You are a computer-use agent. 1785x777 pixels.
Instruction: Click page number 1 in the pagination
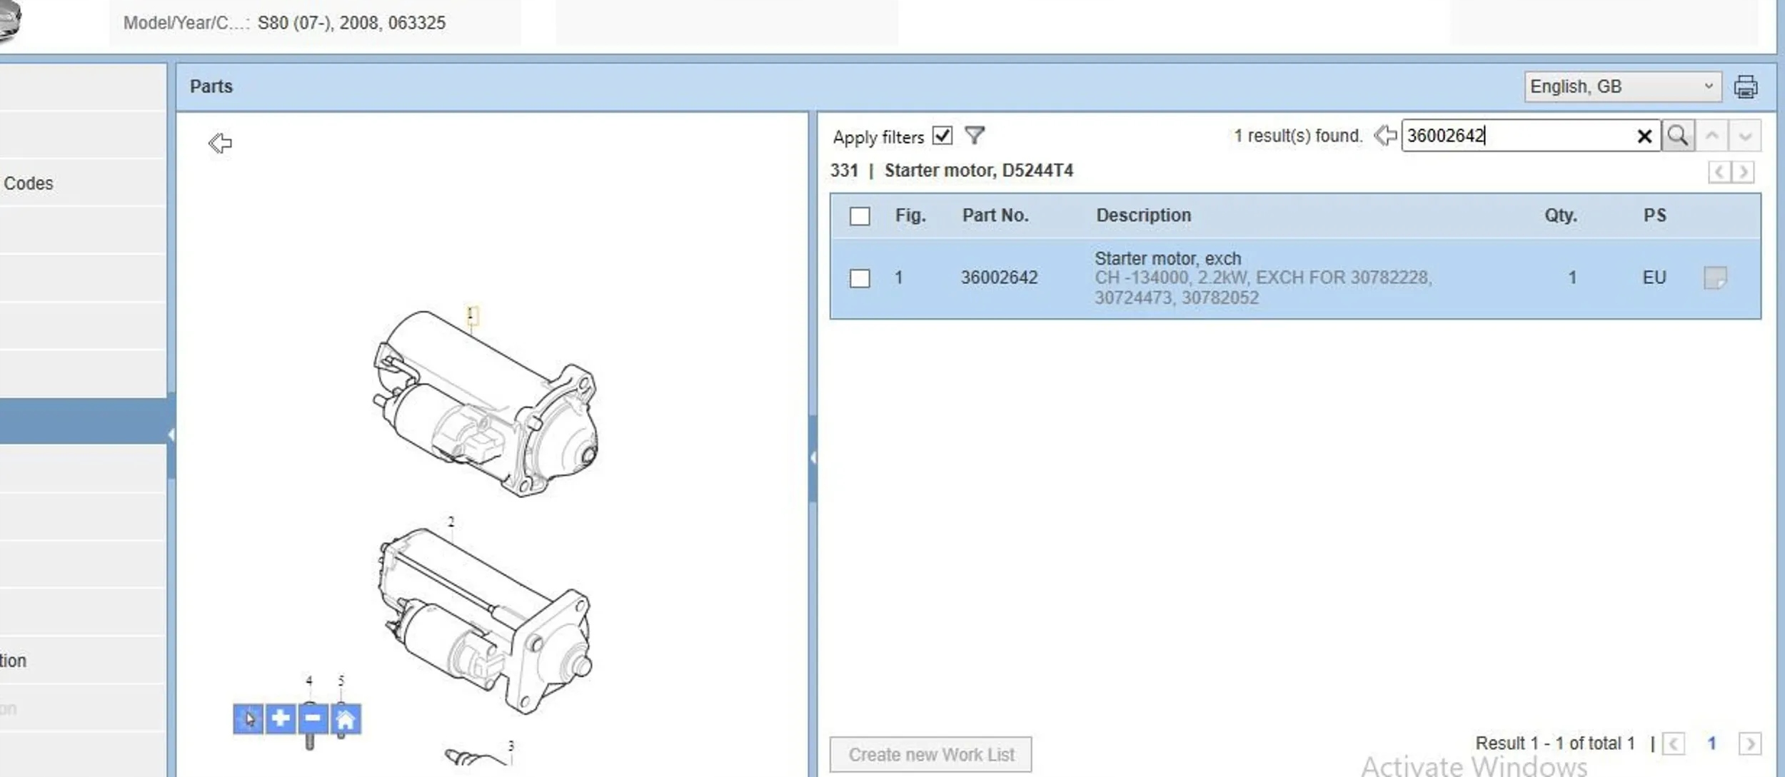pos(1711,743)
